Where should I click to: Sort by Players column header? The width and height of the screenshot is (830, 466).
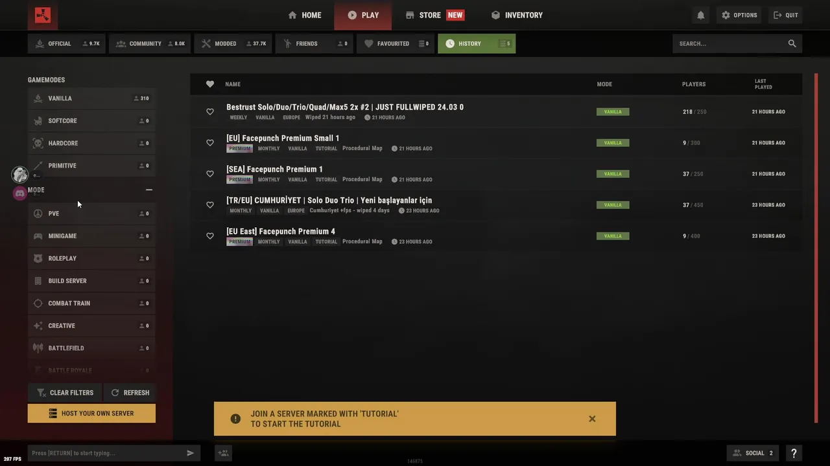pos(694,84)
